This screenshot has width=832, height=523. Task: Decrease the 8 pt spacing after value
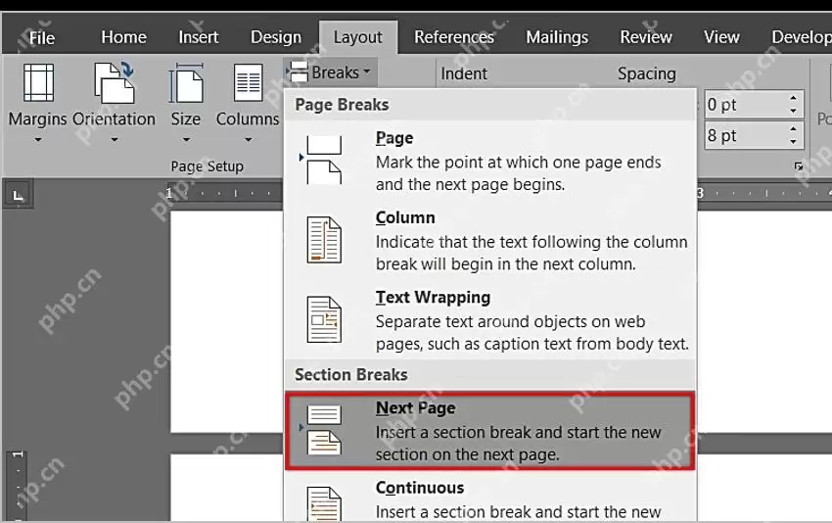(793, 142)
